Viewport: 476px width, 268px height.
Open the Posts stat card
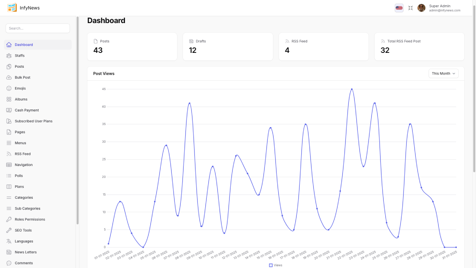pos(132,47)
